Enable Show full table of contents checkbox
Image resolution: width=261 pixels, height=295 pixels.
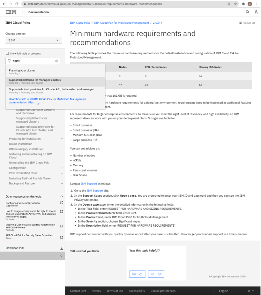[7, 53]
